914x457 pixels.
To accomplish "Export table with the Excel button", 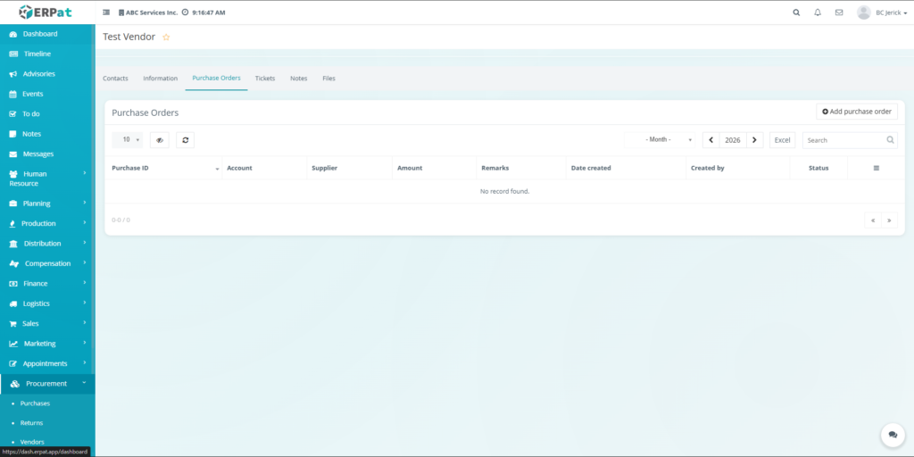I will (782, 140).
